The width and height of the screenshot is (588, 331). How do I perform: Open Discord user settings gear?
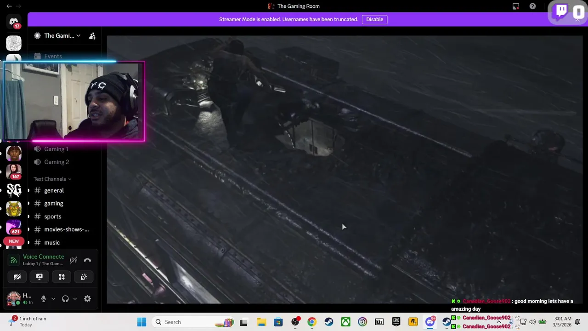coord(87,299)
